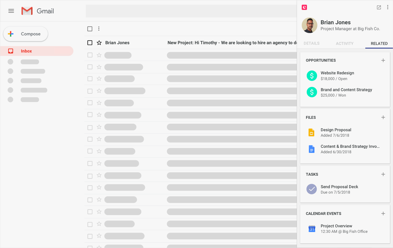Click the Content & Brand Strategy doc icon
Image resolution: width=393 pixels, height=248 pixels.
click(x=311, y=149)
